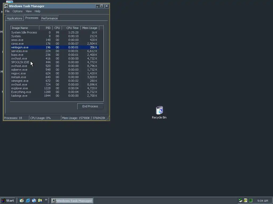Select the taskmgr.exe process row
The image size is (273, 204).
coord(55,96)
